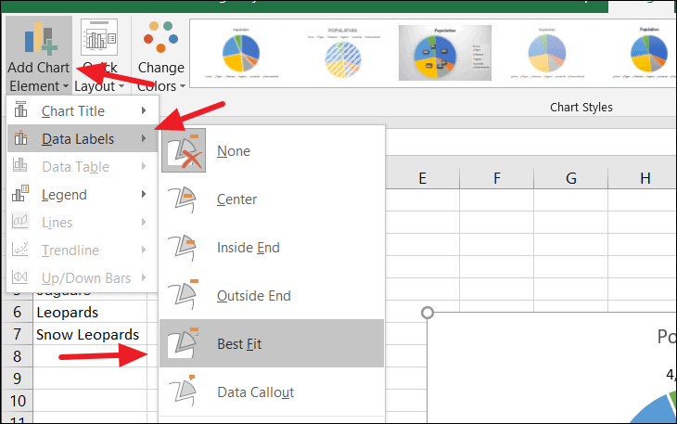This screenshot has height=424, width=677.
Task: Click the Lines menu icon
Action: (19, 221)
